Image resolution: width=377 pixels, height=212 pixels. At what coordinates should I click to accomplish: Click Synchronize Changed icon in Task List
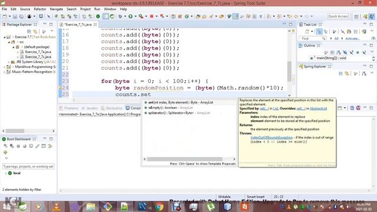coord(364,31)
